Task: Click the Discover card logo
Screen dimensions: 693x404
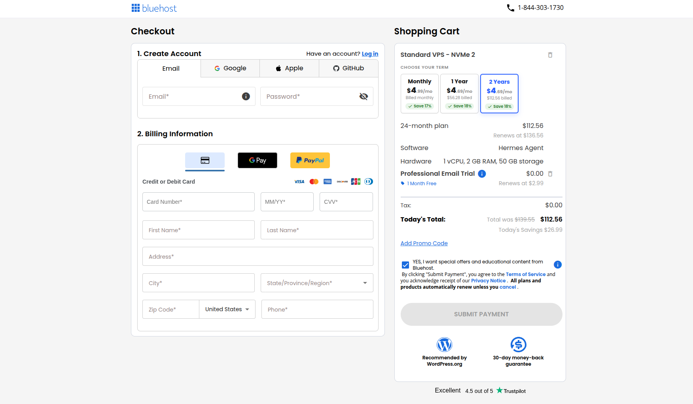Action: coord(342,182)
